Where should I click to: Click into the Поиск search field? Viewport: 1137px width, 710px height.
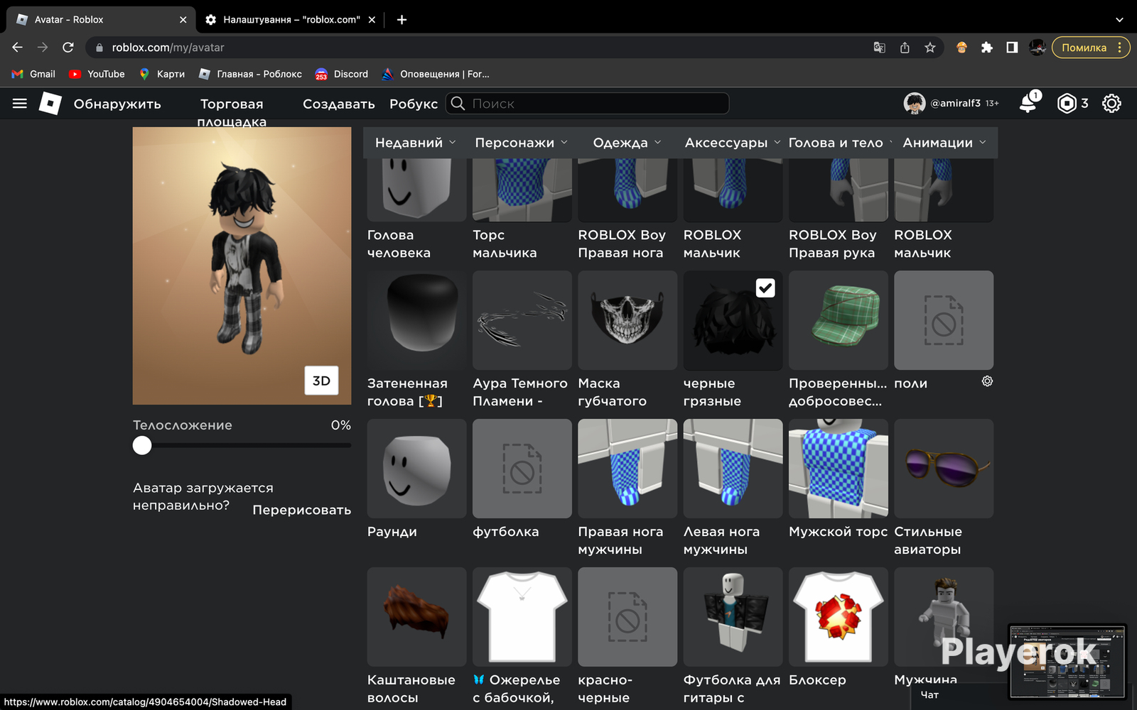coord(588,104)
